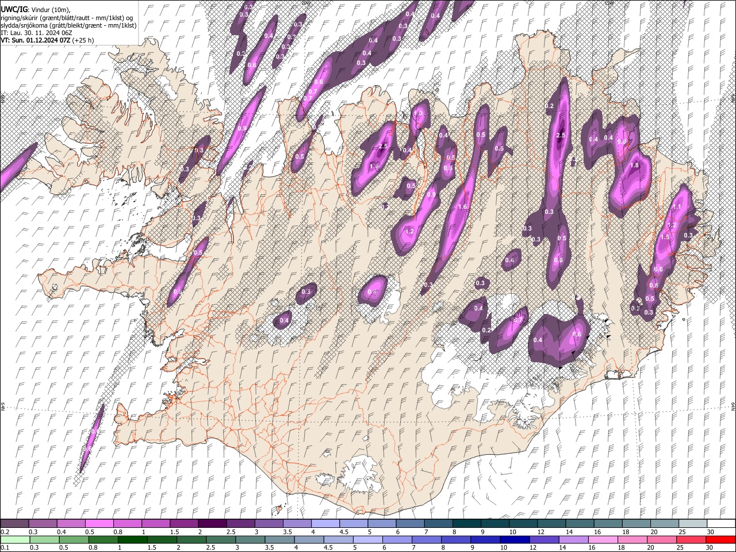Image resolution: width=736 pixels, height=552 pixels.
Task: Pick the 0.5 green swatch in bottom legend row
Action: tap(74, 540)
